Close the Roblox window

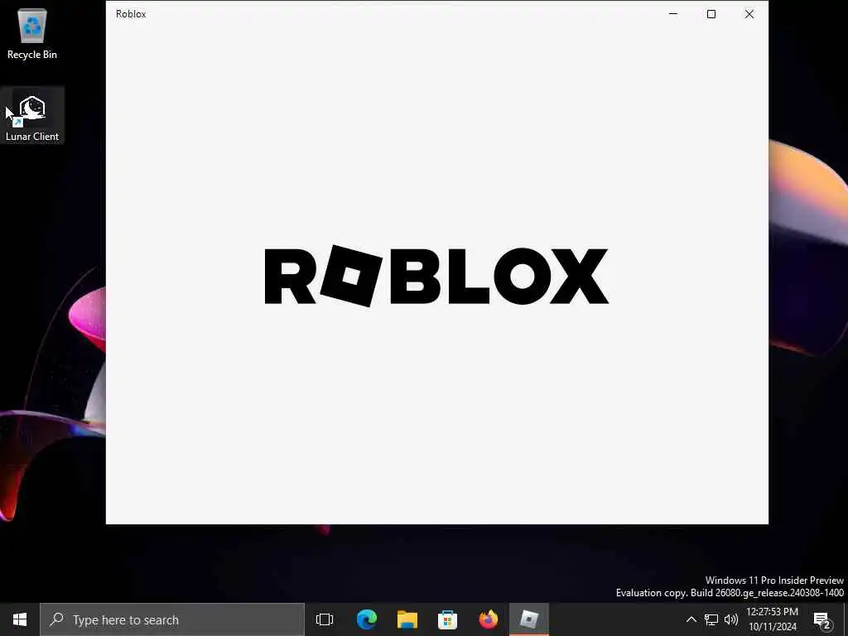pyautogui.click(x=749, y=13)
